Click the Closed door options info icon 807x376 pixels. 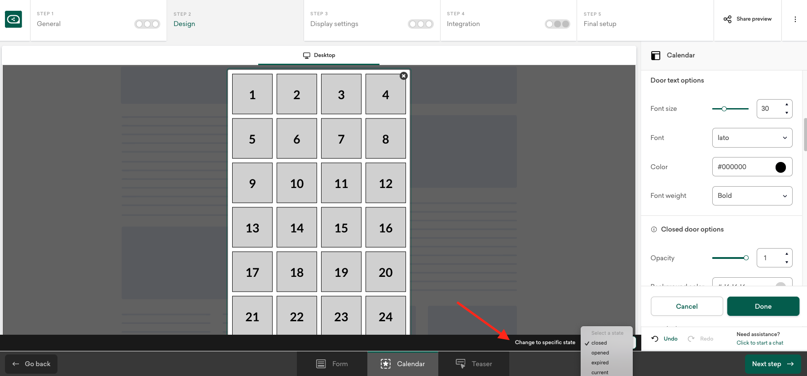pos(654,229)
